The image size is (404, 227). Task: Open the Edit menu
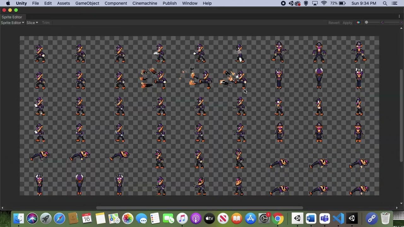[x=48, y=3]
